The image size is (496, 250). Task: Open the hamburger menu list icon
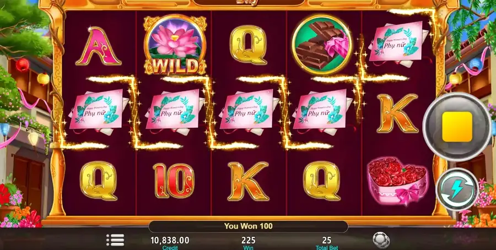pyautogui.click(x=116, y=240)
